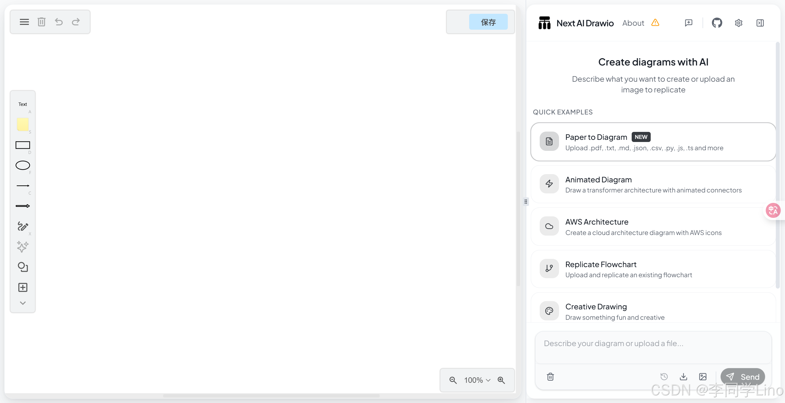Viewport: 785px width, 403px height.
Task: Choose the AWS Architecture example
Action: tap(653, 227)
